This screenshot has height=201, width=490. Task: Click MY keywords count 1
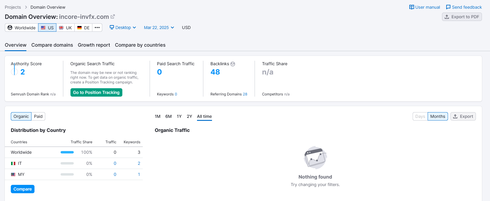click(x=139, y=174)
